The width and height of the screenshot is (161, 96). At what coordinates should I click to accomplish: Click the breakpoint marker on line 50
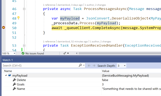[x=4, y=27]
